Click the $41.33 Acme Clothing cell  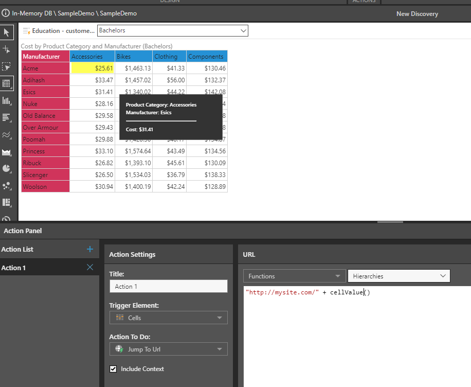(x=169, y=68)
